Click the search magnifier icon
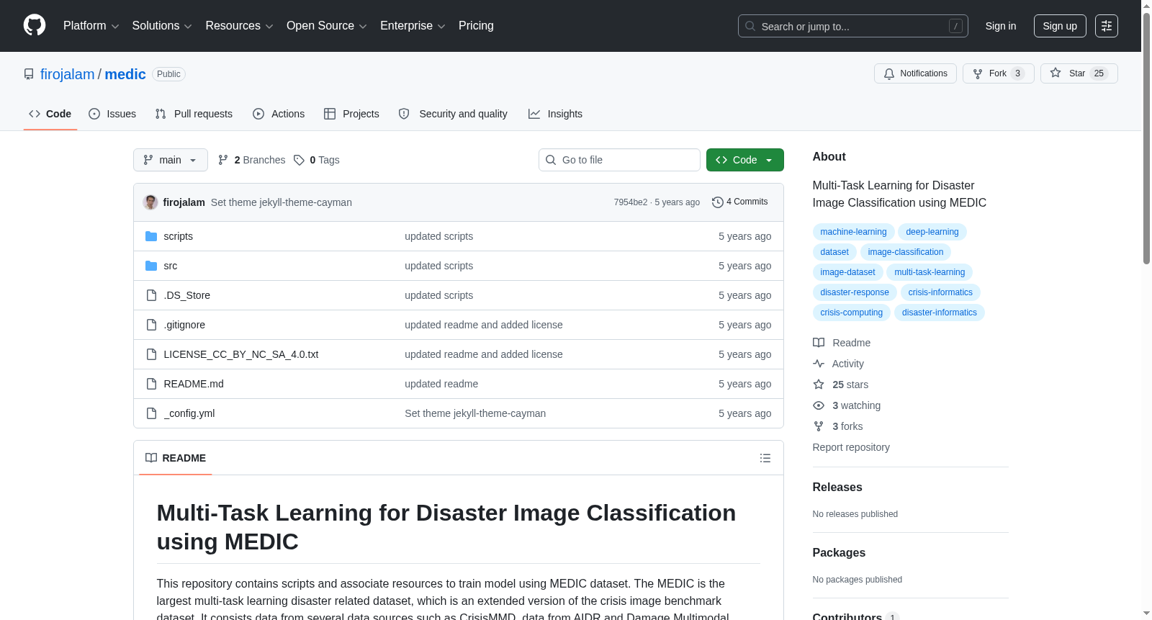The image size is (1152, 620). point(750,26)
